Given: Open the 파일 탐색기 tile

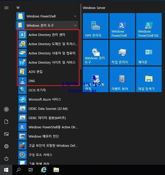Looking at the screenshot, I should 149,79.
